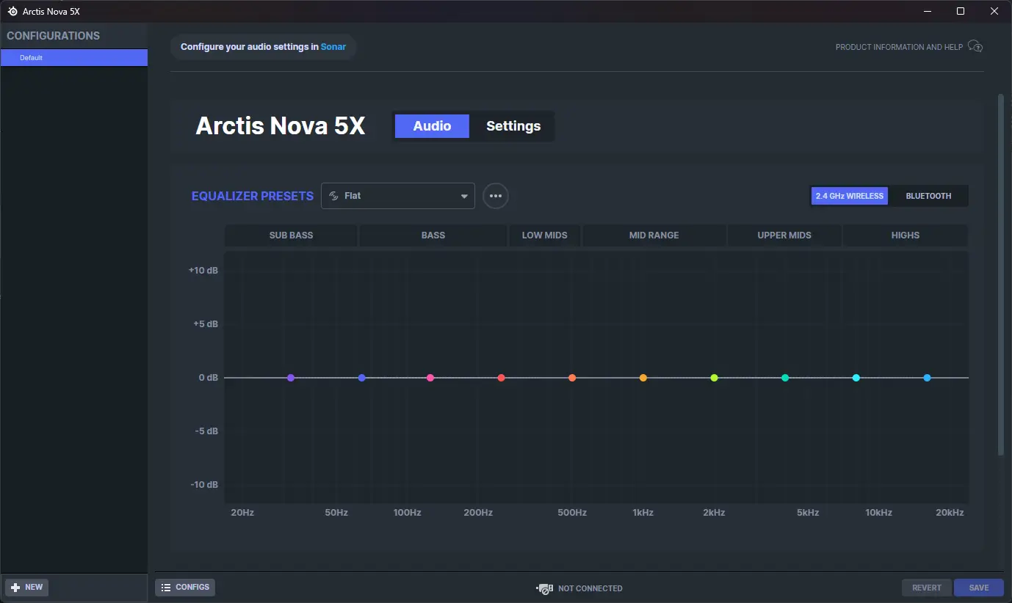Click the orange EQ point at 1kHz
The width and height of the screenshot is (1012, 603).
tap(643, 378)
